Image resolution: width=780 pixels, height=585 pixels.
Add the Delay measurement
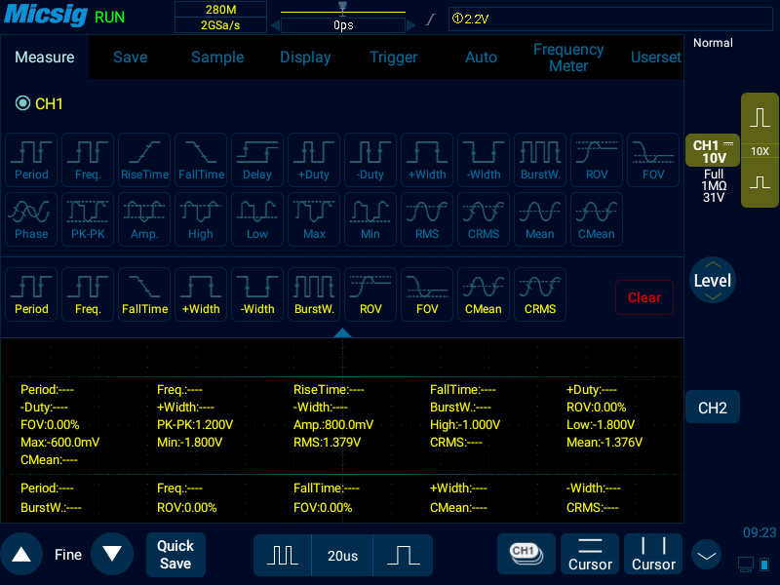point(257,160)
